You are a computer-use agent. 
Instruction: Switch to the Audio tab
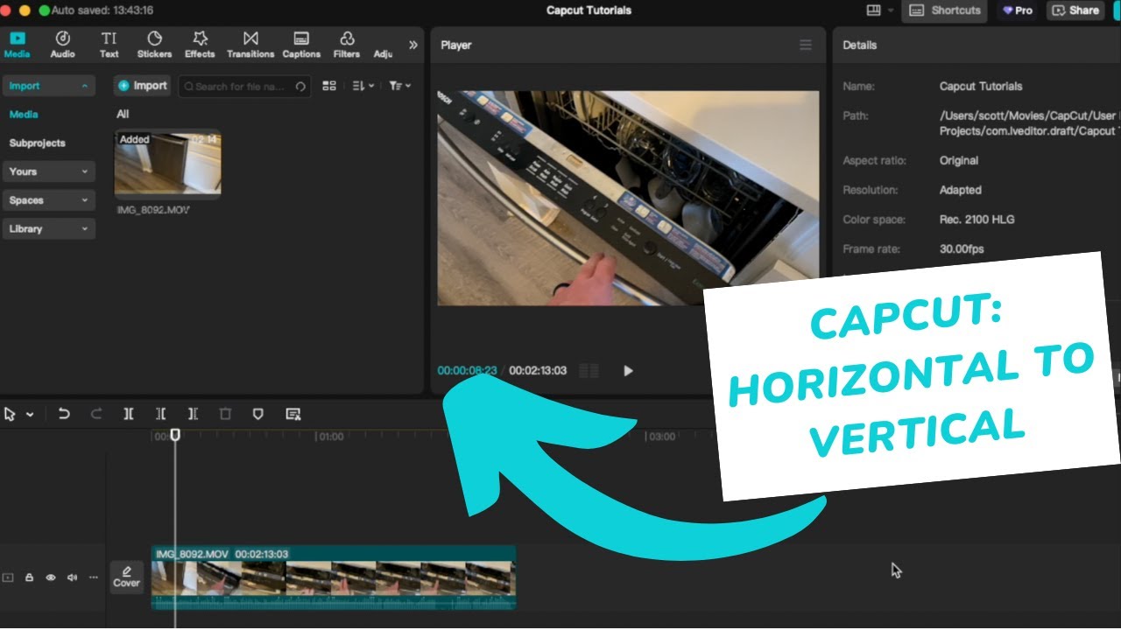point(62,44)
